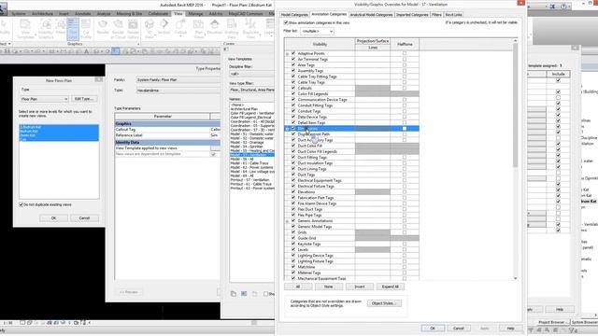Toggle Levels visibility checkbox
The height and width of the screenshot is (336, 598).
click(293, 249)
